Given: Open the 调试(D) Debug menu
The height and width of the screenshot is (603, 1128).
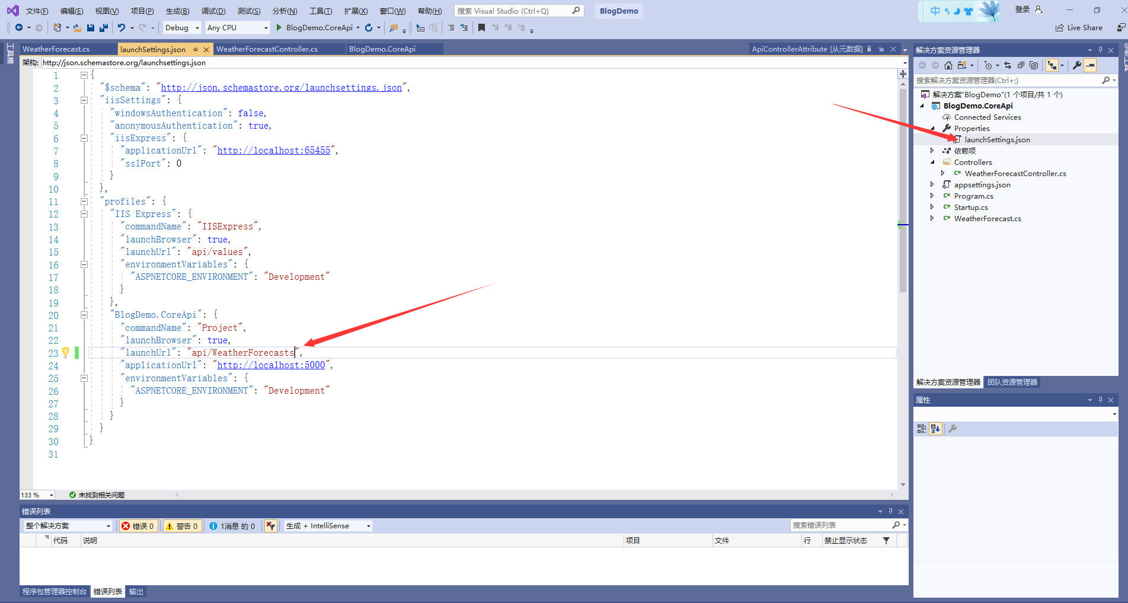Looking at the screenshot, I should 213,11.
